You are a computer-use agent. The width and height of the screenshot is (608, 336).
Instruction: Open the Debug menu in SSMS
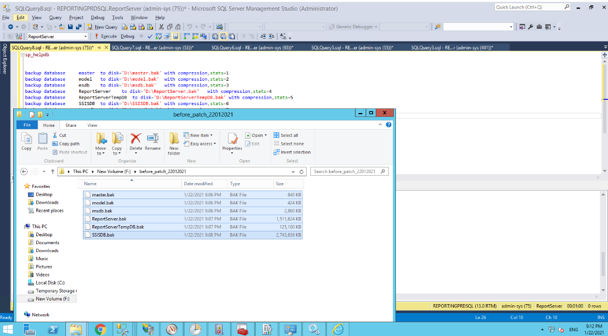98,18
